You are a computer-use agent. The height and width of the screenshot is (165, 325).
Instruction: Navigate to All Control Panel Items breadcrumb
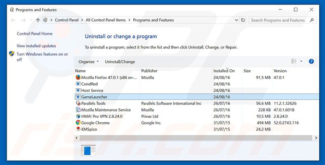point(106,20)
